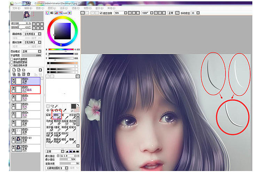
Task: Open the brush blend mode 正常 dropdown
Action: [x=63, y=151]
